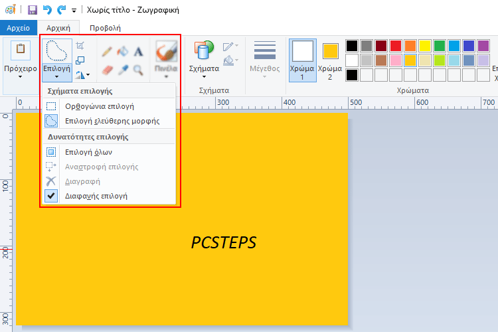
Task: Click the Crop icon
Action: 80,46
